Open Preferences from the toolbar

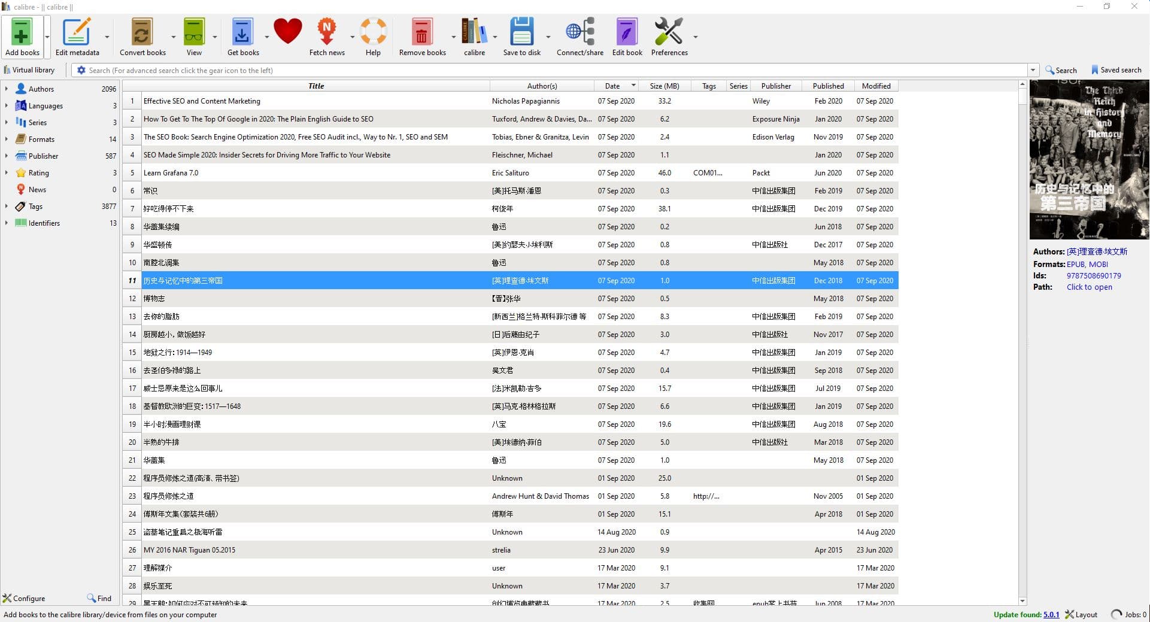click(669, 33)
